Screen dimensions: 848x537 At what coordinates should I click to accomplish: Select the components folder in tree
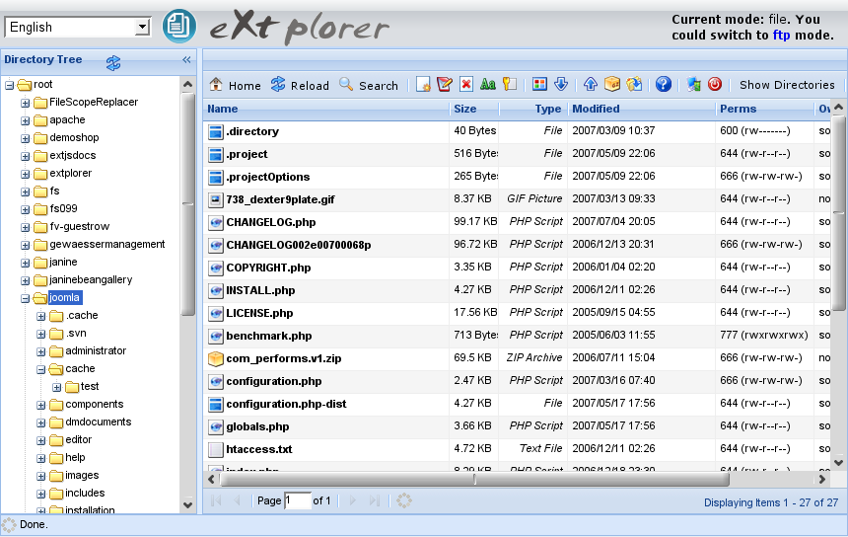tap(94, 405)
